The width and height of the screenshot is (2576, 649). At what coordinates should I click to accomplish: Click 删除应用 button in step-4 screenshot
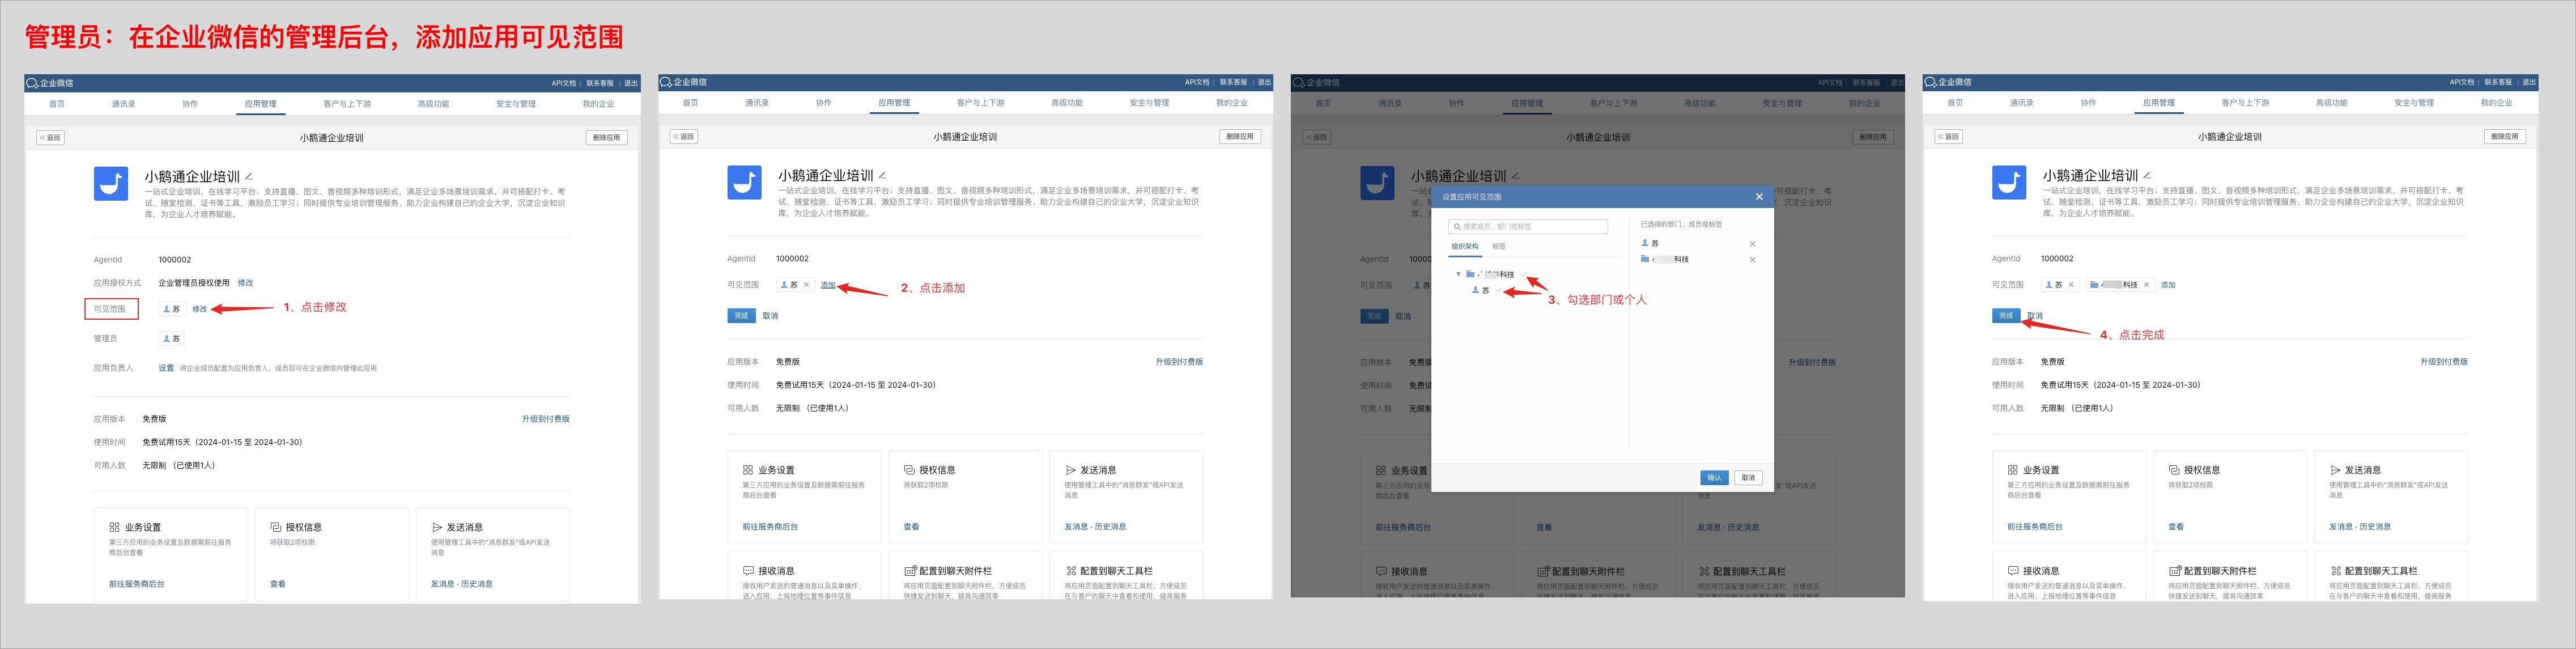[2505, 136]
